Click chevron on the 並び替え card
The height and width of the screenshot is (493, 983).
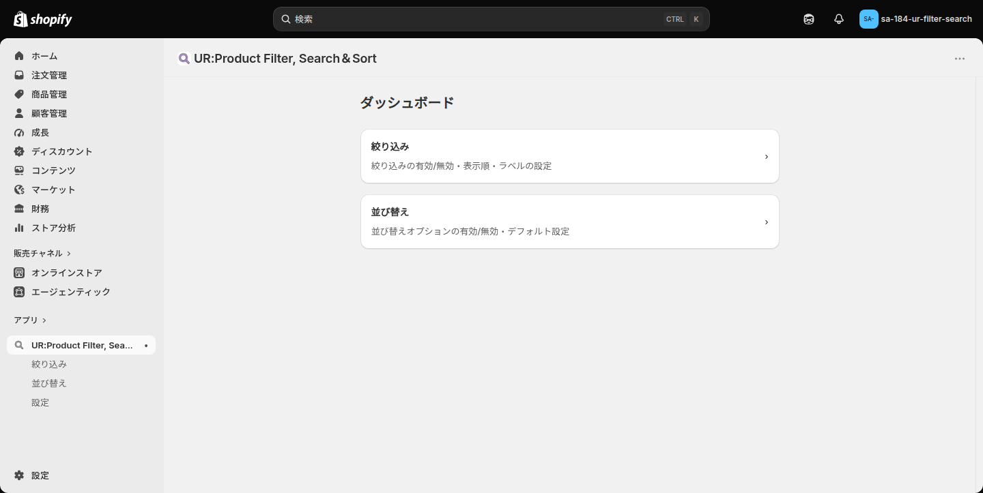point(767,222)
